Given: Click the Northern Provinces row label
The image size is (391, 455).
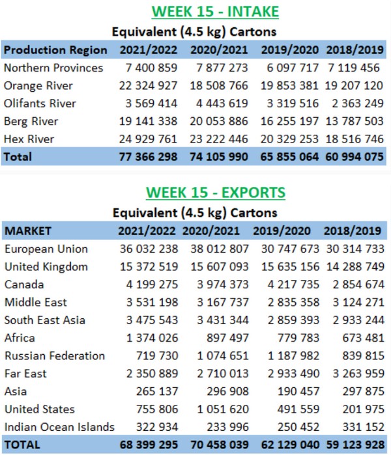Looking at the screenshot, I should click(x=53, y=68).
